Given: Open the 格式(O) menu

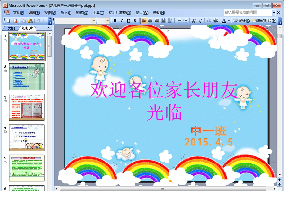Looking at the screenshot, I should click(x=82, y=13).
